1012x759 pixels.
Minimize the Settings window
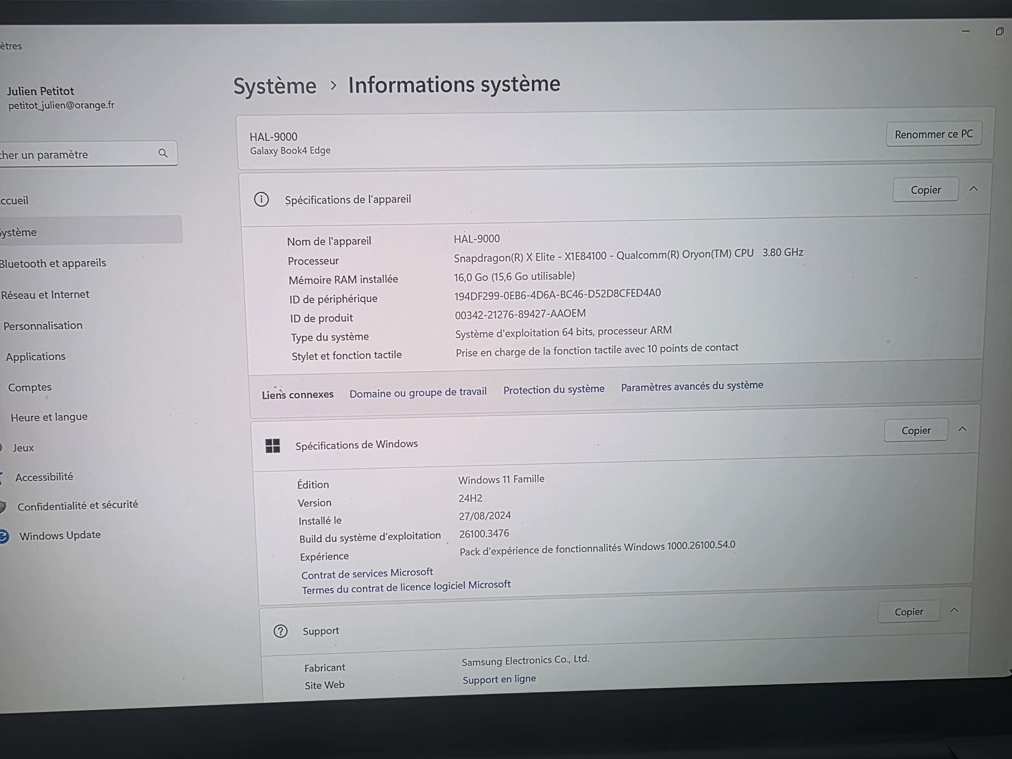(x=965, y=31)
